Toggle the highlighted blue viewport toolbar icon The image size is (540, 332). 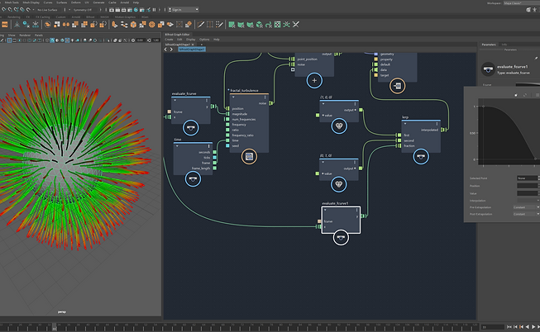(x=52, y=40)
